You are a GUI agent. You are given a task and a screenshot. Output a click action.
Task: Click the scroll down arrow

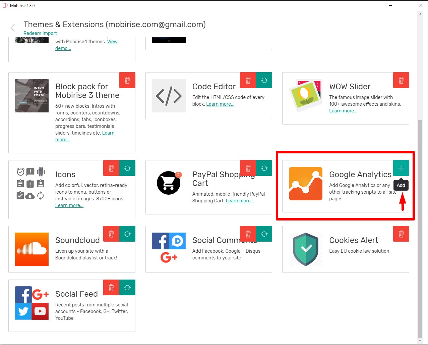coord(420,341)
